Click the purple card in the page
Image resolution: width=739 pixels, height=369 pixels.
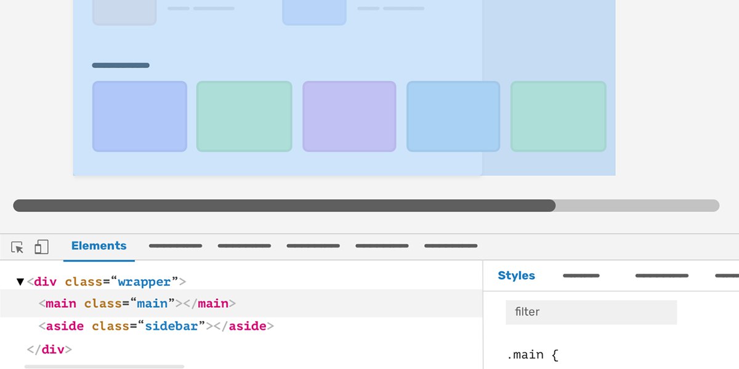[x=349, y=116]
